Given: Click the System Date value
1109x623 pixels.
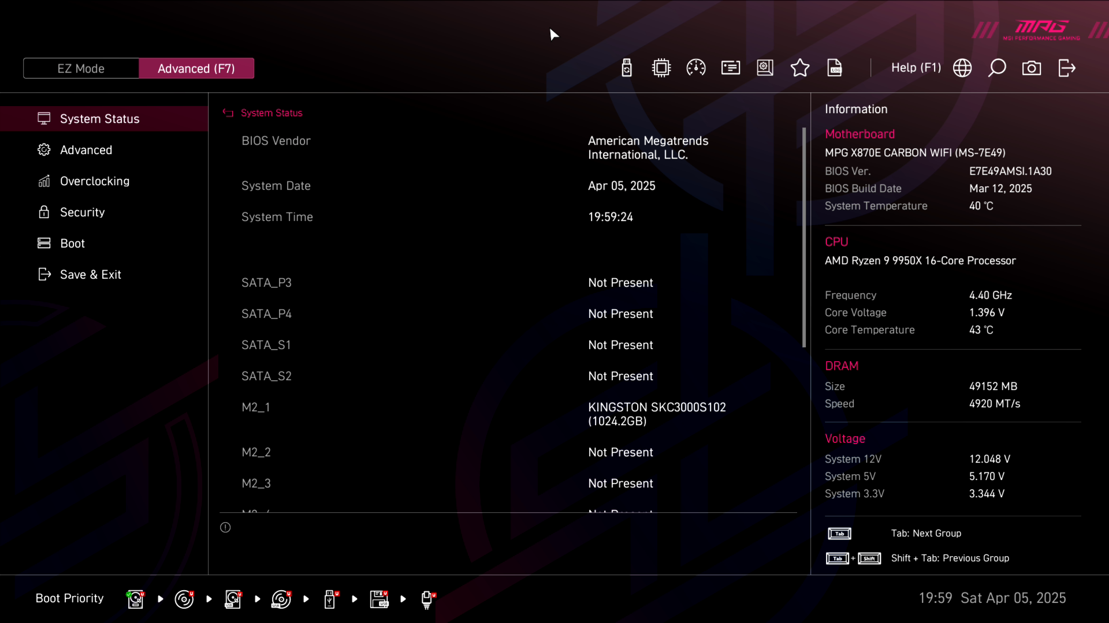Looking at the screenshot, I should [x=622, y=186].
